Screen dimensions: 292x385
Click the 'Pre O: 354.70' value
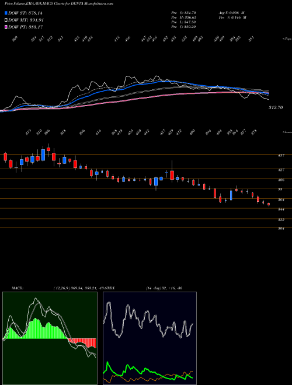tap(183, 13)
